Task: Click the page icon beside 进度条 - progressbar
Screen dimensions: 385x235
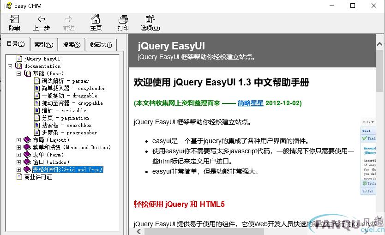Action: [37, 133]
